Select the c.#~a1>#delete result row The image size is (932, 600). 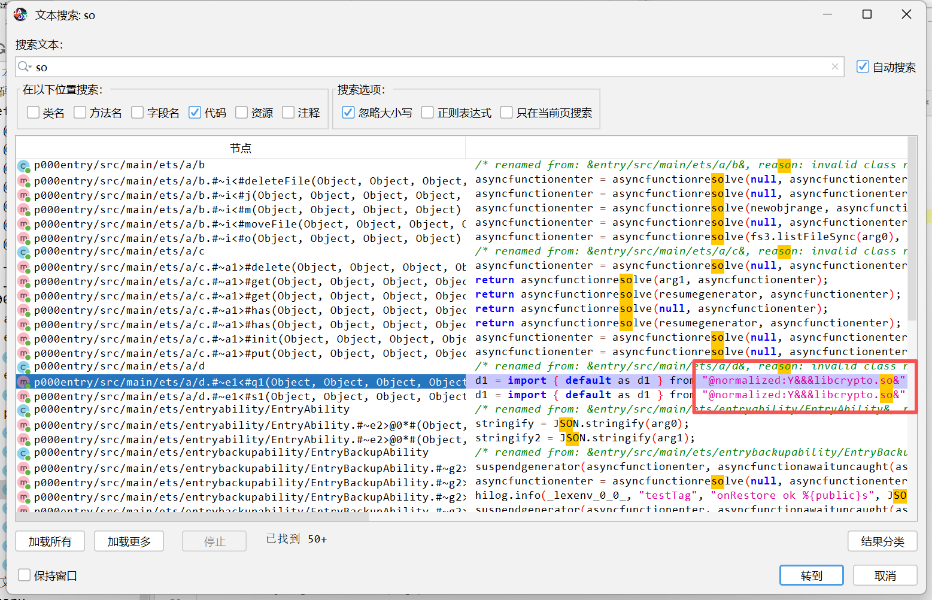(241, 267)
